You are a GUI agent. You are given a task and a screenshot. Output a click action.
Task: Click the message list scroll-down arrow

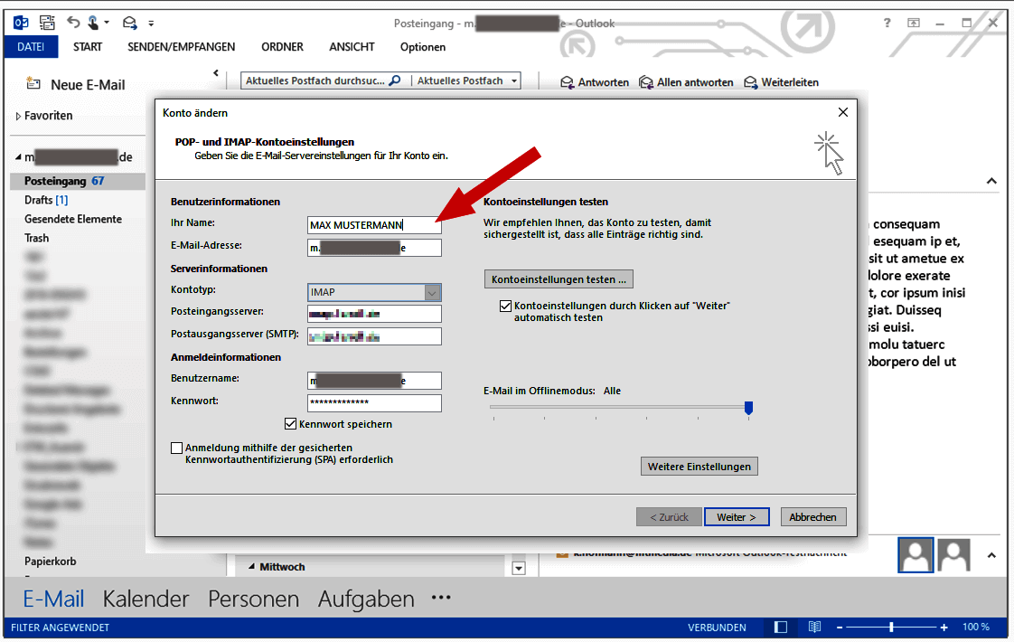[x=519, y=568]
